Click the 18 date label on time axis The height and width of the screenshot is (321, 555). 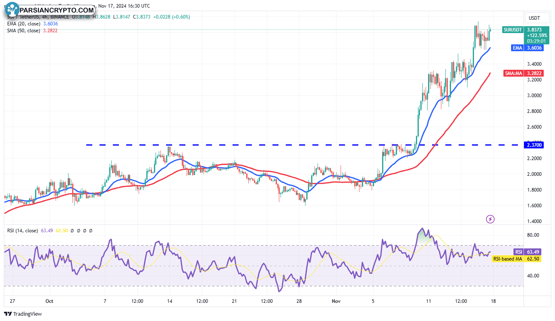pyautogui.click(x=493, y=301)
